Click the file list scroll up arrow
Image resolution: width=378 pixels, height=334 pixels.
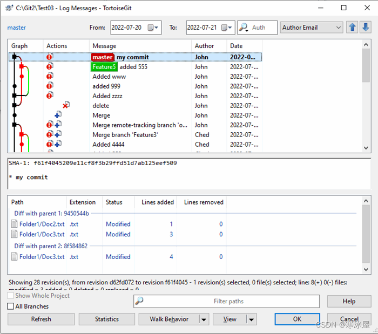pos(366,201)
